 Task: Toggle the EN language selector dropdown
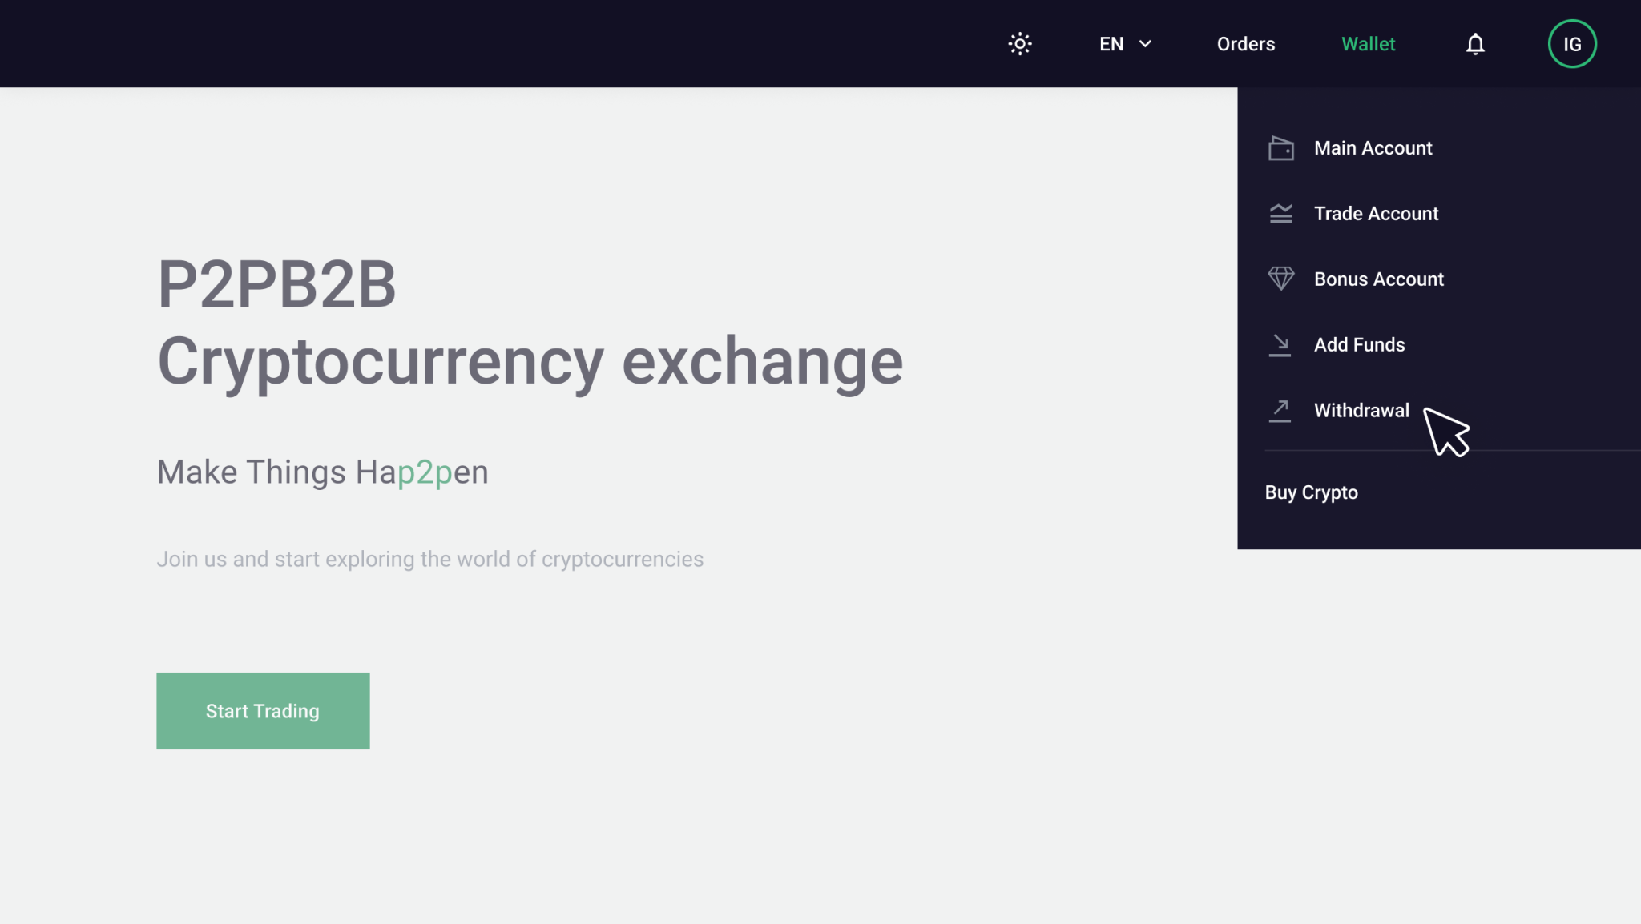click(1123, 44)
